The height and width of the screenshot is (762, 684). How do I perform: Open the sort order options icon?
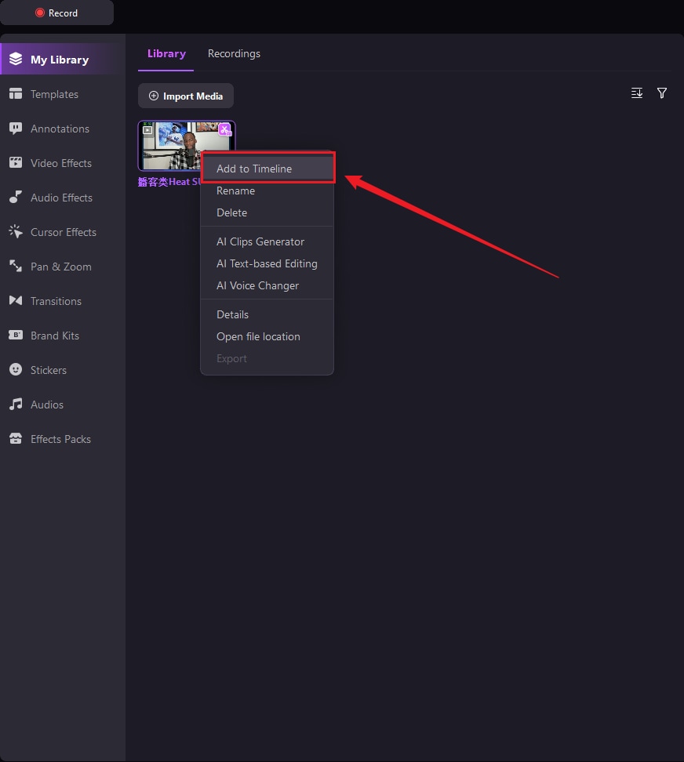(x=637, y=93)
